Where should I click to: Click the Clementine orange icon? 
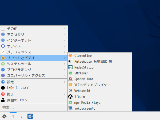click(70, 56)
